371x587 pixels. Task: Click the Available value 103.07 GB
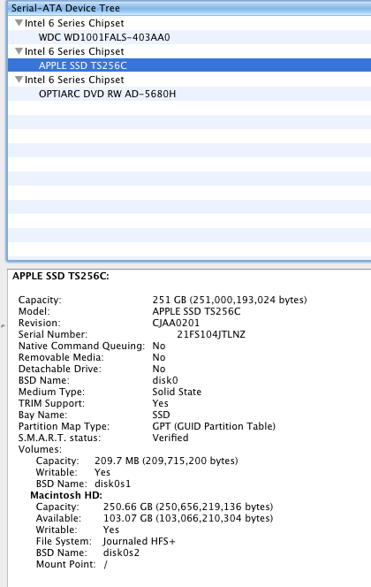click(188, 519)
